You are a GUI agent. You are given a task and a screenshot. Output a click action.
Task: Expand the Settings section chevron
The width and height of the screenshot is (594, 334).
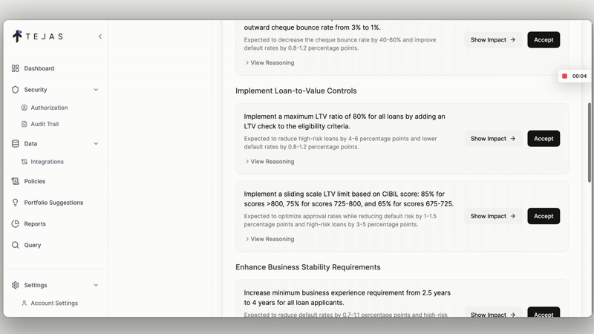pos(96,285)
